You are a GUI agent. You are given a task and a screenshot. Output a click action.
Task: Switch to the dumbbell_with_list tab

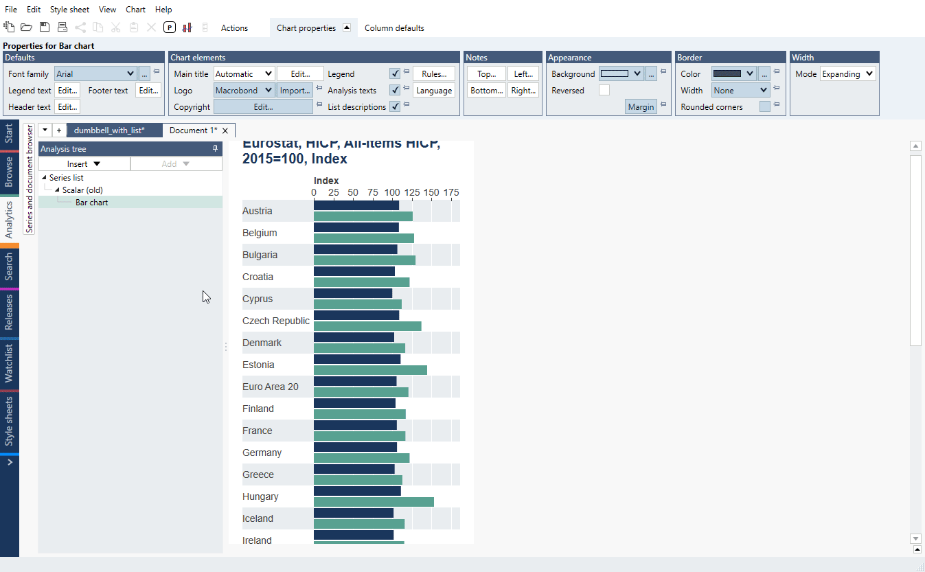(109, 130)
